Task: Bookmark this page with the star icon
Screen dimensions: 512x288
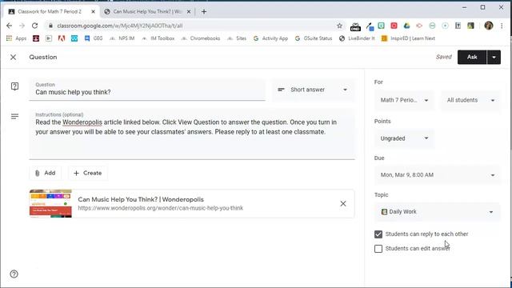Action: [339, 26]
